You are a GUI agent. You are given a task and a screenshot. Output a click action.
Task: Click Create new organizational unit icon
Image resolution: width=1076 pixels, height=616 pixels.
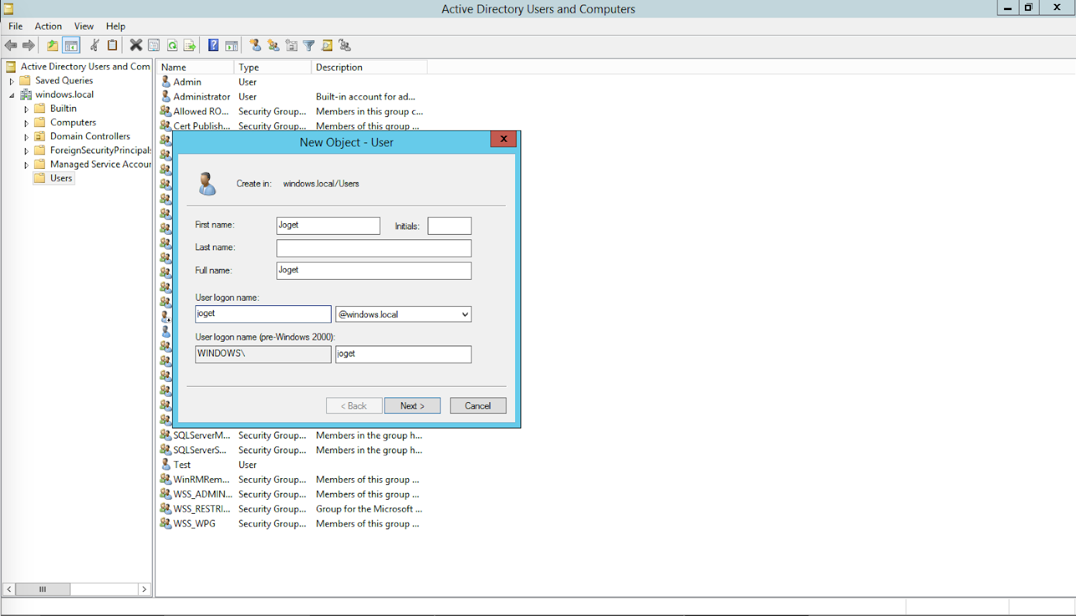point(291,45)
